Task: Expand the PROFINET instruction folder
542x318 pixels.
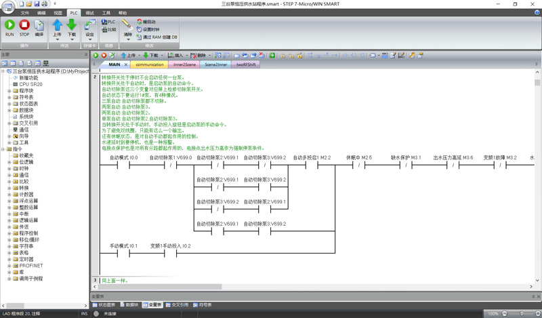Action: tap(9, 266)
